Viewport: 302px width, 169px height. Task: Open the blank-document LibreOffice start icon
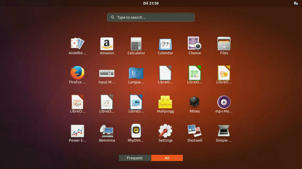165,73
